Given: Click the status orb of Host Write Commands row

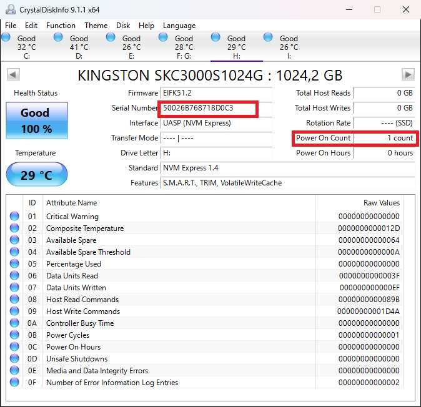Looking at the screenshot, I should click(14, 311).
